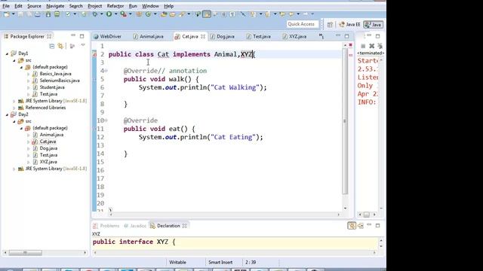Click the Remove Launch X icon in Console
The width and height of the screenshot is (483, 271).
click(x=372, y=46)
